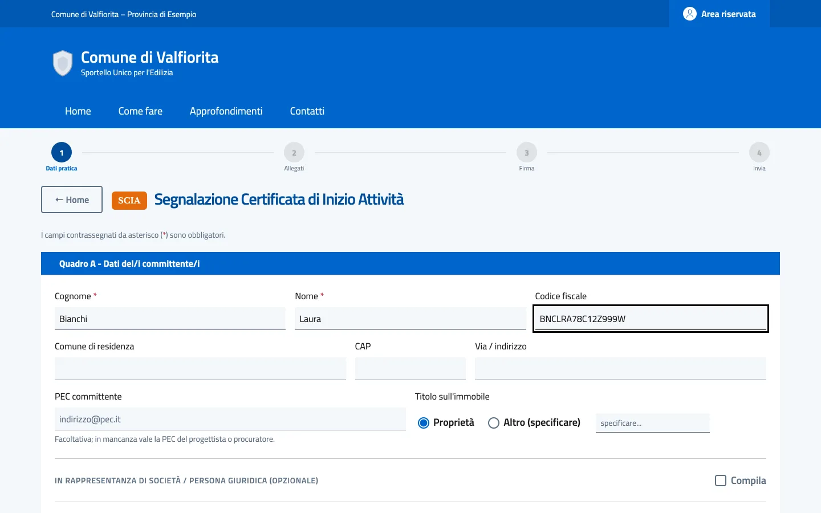This screenshot has width=821, height=513.
Task: Click the Cognome field containing Bianchi
Action: [x=170, y=319]
